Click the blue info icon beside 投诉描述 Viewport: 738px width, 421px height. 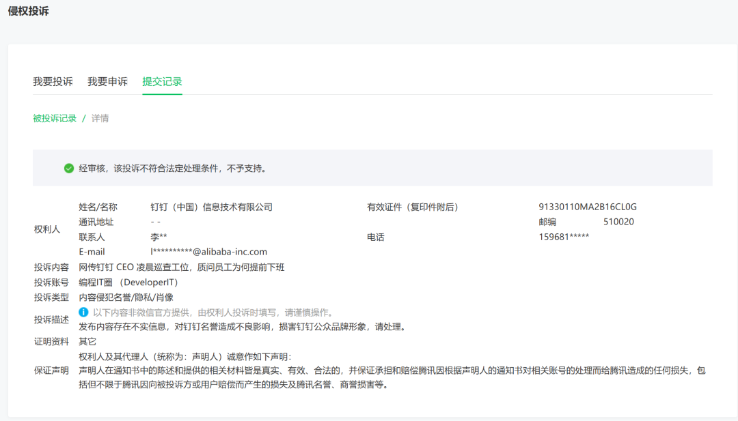83,312
